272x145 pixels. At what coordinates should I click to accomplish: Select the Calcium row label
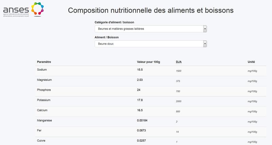(x=42, y=110)
